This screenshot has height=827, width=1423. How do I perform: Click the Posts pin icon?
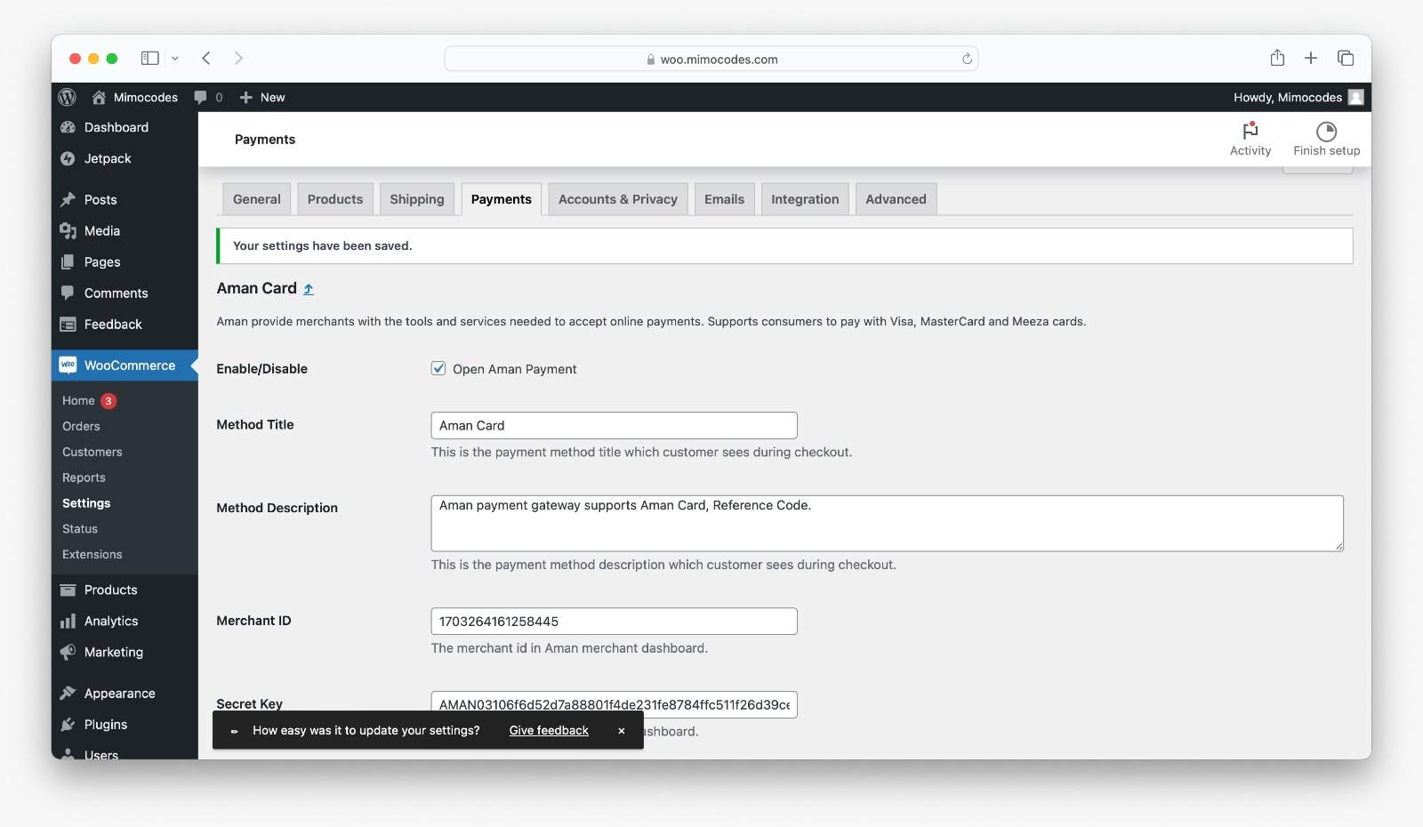click(x=68, y=199)
